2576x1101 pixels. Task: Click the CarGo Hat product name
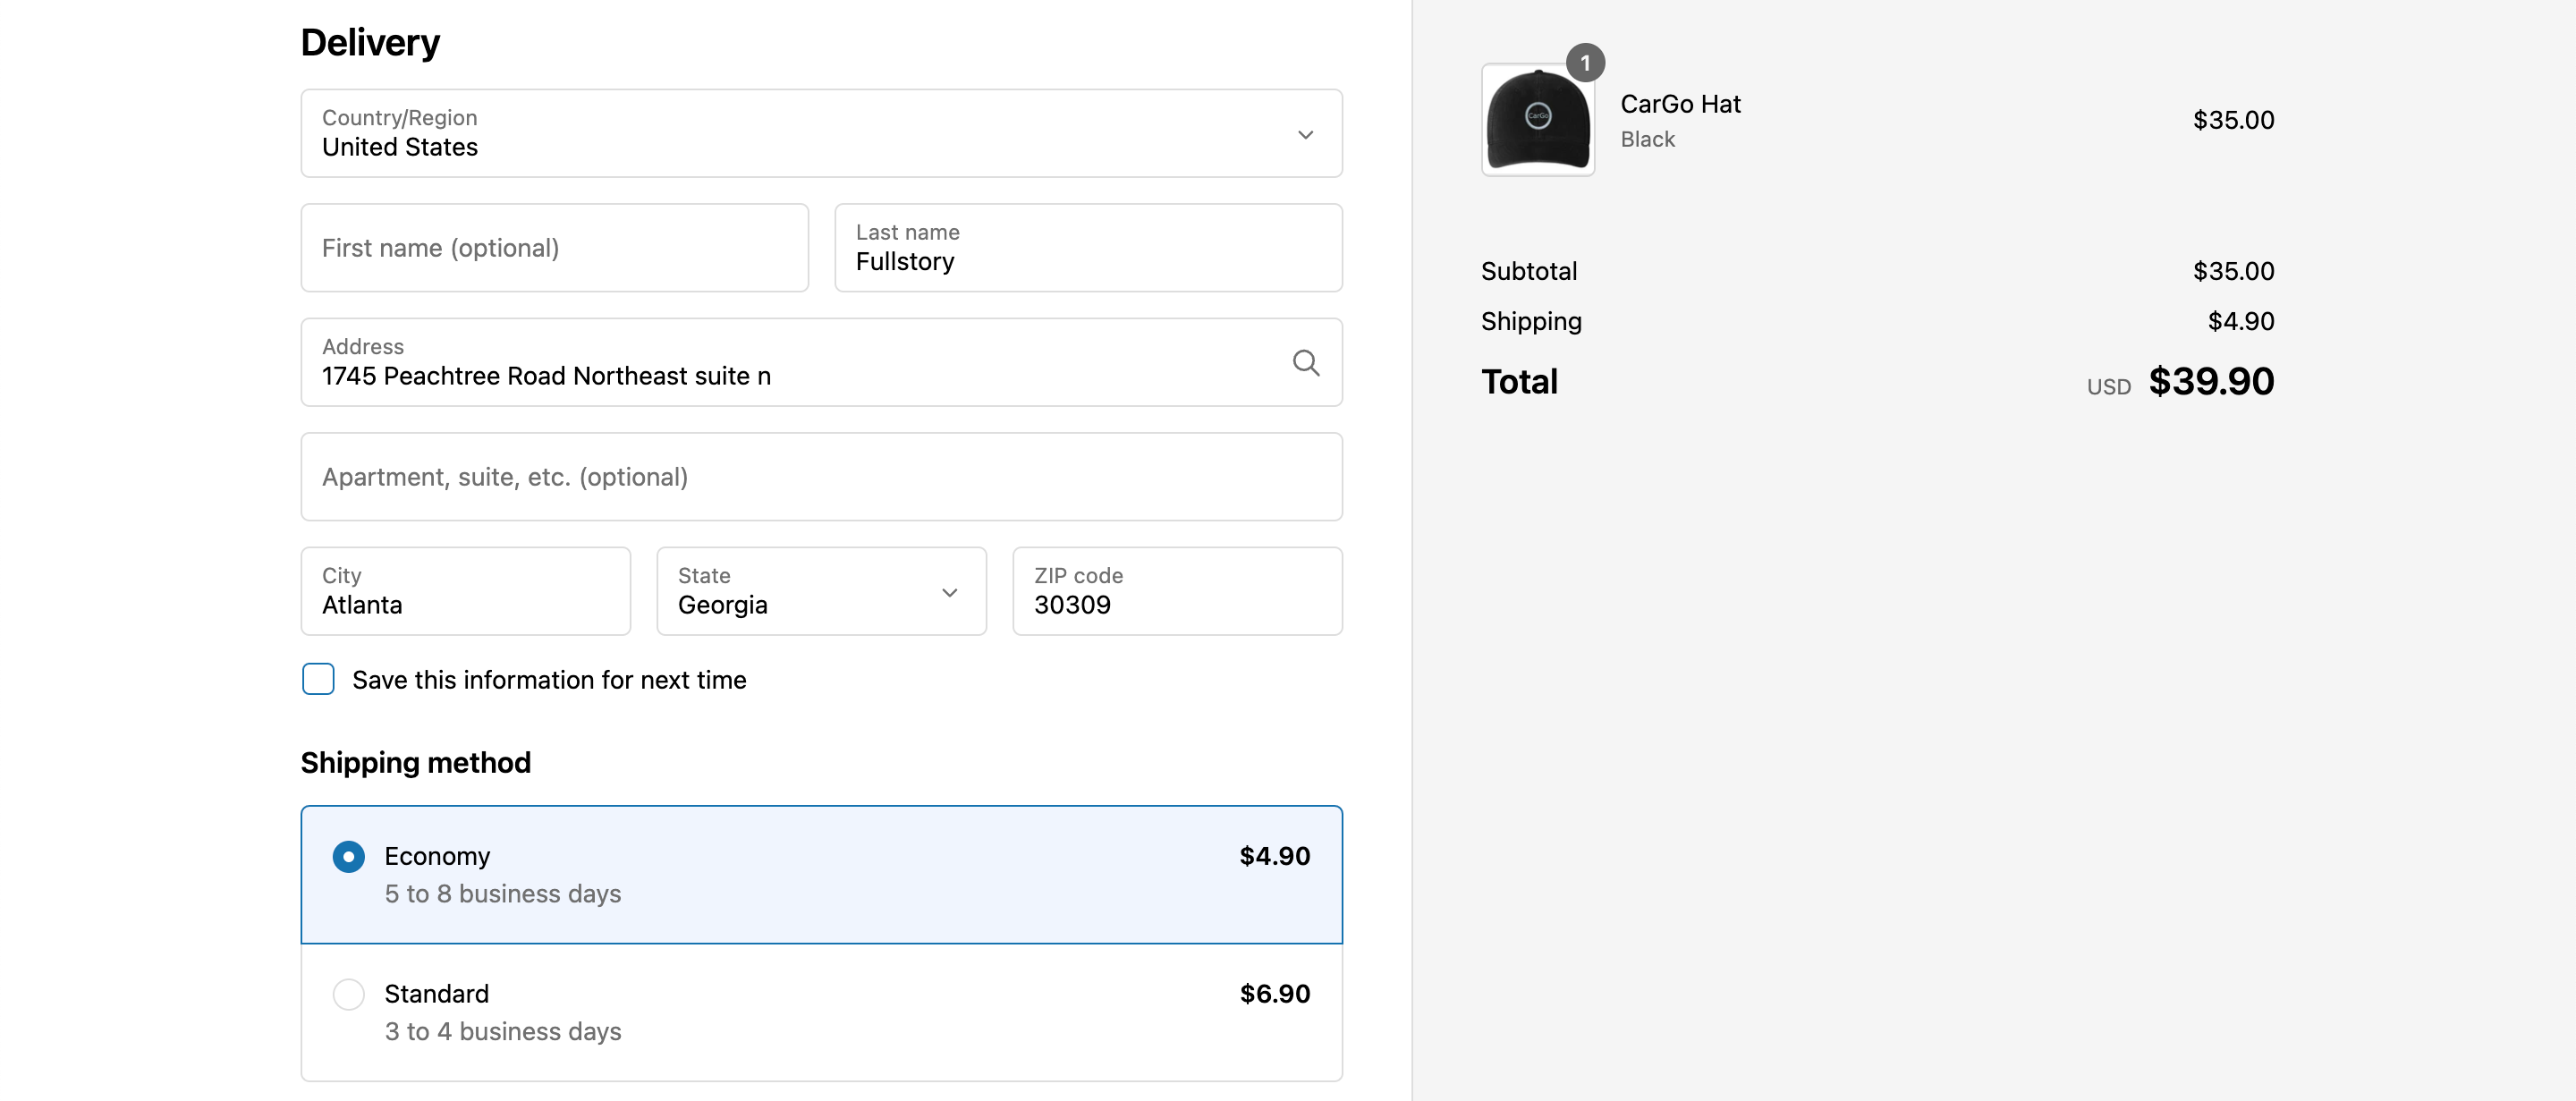(x=1680, y=104)
